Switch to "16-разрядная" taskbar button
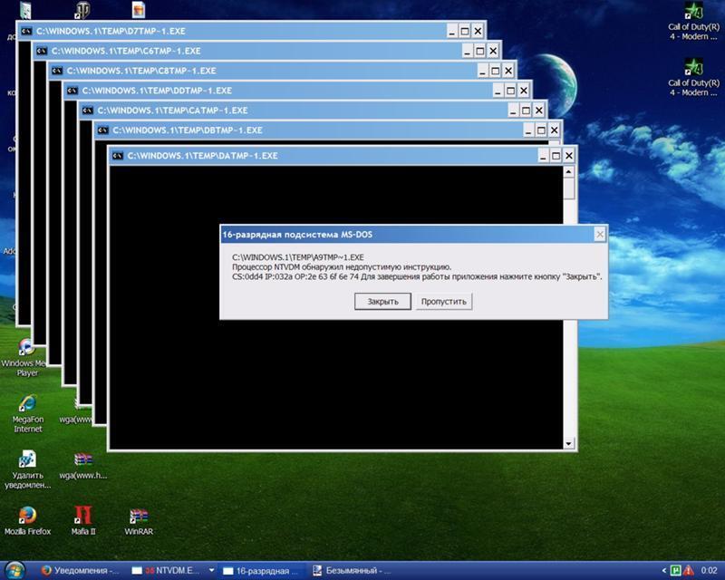This screenshot has height=580, width=725. coord(261,571)
